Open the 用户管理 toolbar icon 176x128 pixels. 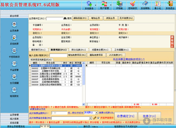104,5
